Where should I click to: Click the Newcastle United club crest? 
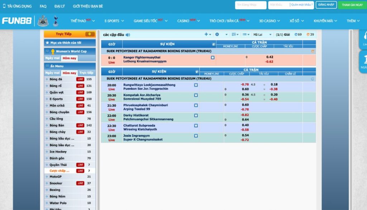[x=43, y=21]
